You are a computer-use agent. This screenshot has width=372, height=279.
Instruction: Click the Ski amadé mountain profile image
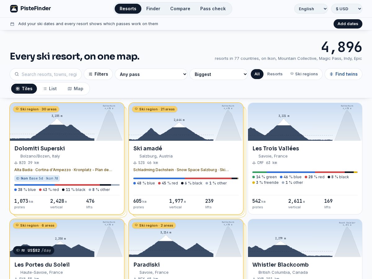(186, 122)
